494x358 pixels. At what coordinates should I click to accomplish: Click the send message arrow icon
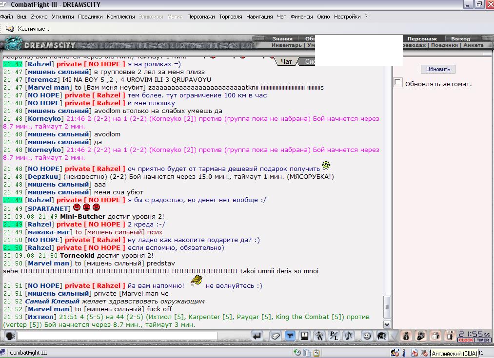(x=257, y=336)
